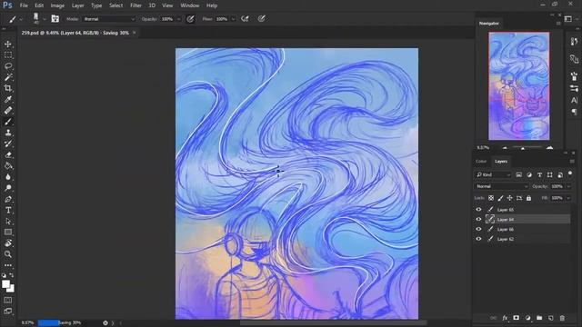The width and height of the screenshot is (582, 327).
Task: Select the Crop tool
Action: pos(8,88)
